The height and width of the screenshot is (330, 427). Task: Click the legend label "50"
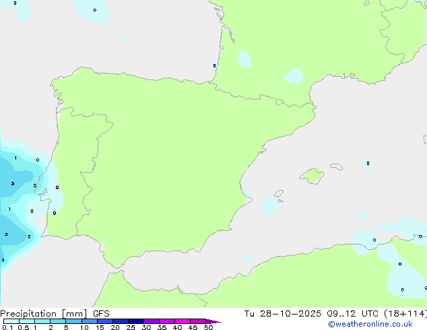pyautogui.click(x=209, y=327)
